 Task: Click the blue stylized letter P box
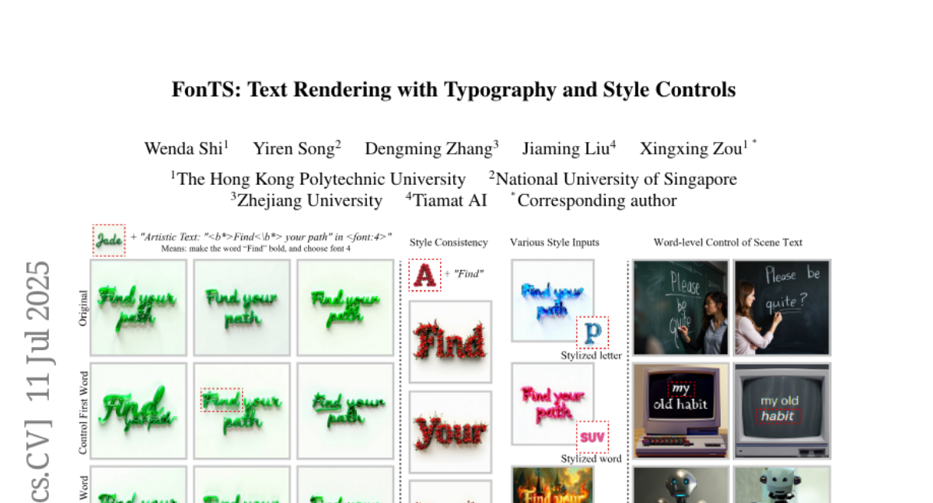592,333
